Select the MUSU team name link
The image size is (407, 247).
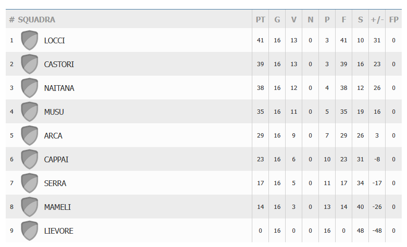click(x=54, y=112)
